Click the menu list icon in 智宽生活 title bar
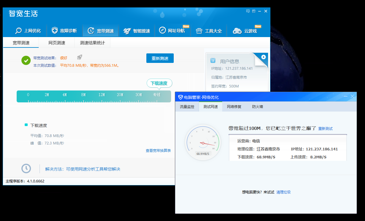The height and width of the screenshot is (221, 365). point(254,11)
